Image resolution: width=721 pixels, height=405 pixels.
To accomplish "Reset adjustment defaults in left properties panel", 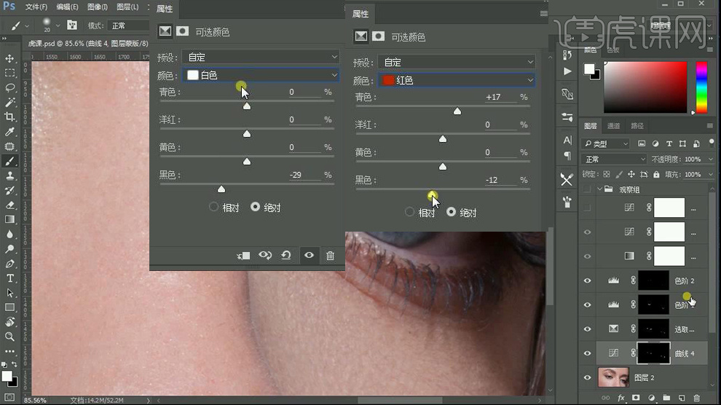I will tap(286, 255).
